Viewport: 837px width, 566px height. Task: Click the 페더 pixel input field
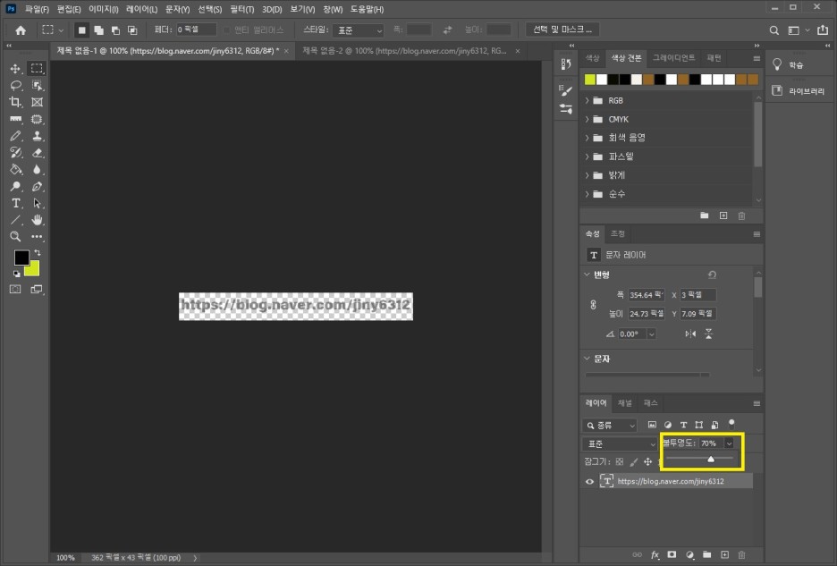click(195, 30)
